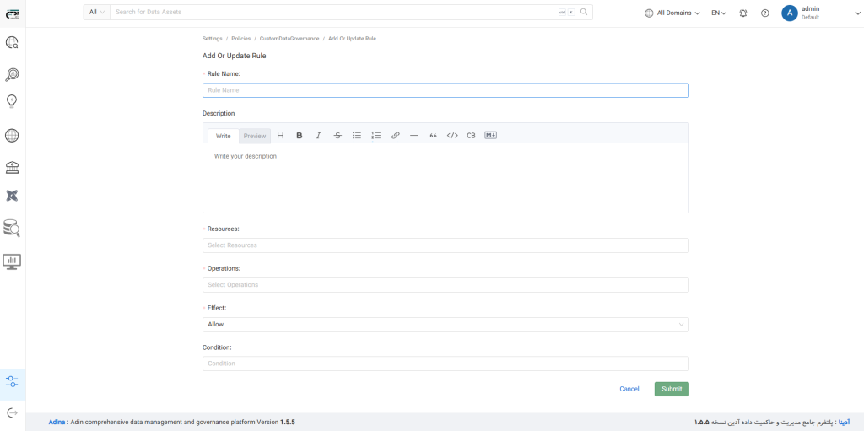864x431 pixels.
Task: Click the code block CB icon
Action: pos(471,136)
